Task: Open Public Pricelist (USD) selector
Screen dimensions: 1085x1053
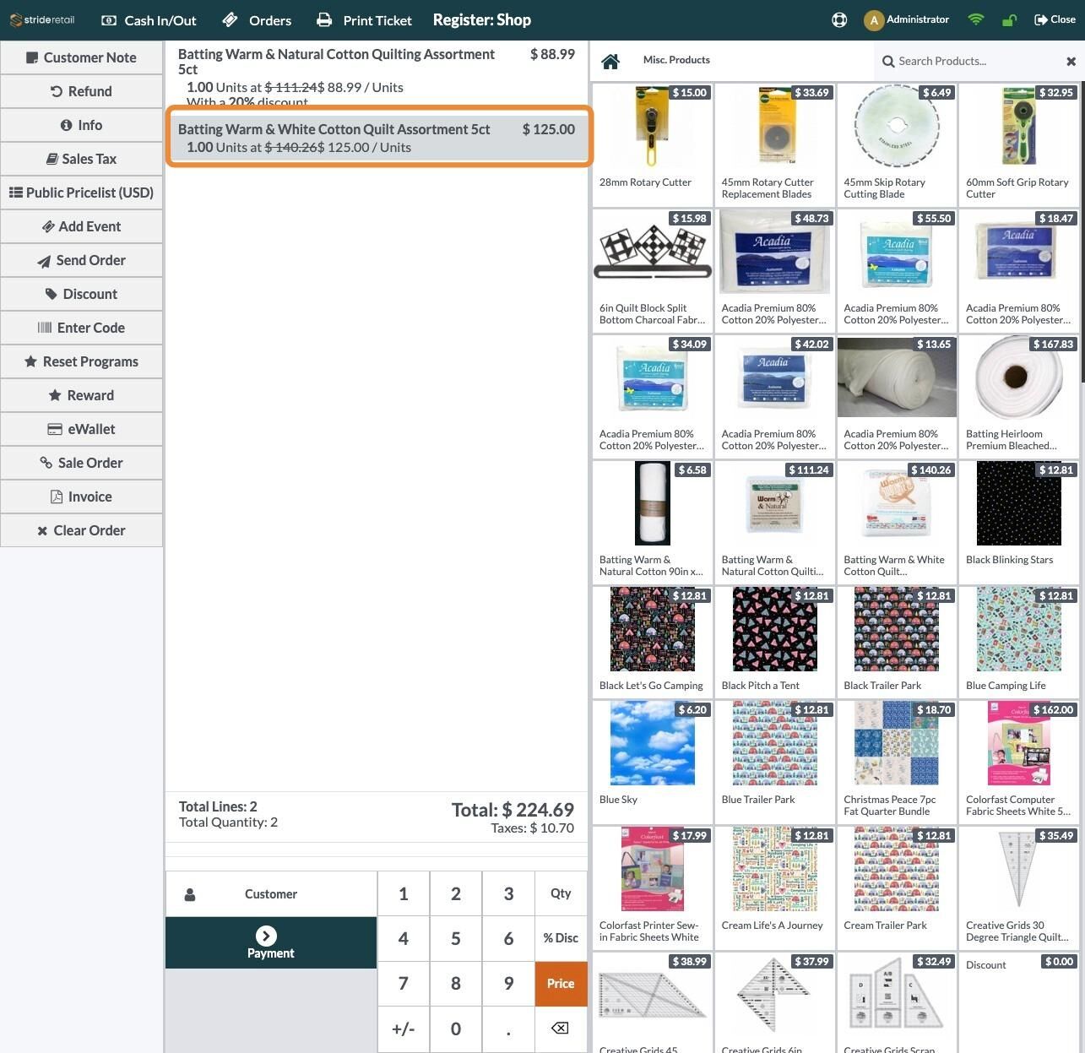Action: click(82, 193)
